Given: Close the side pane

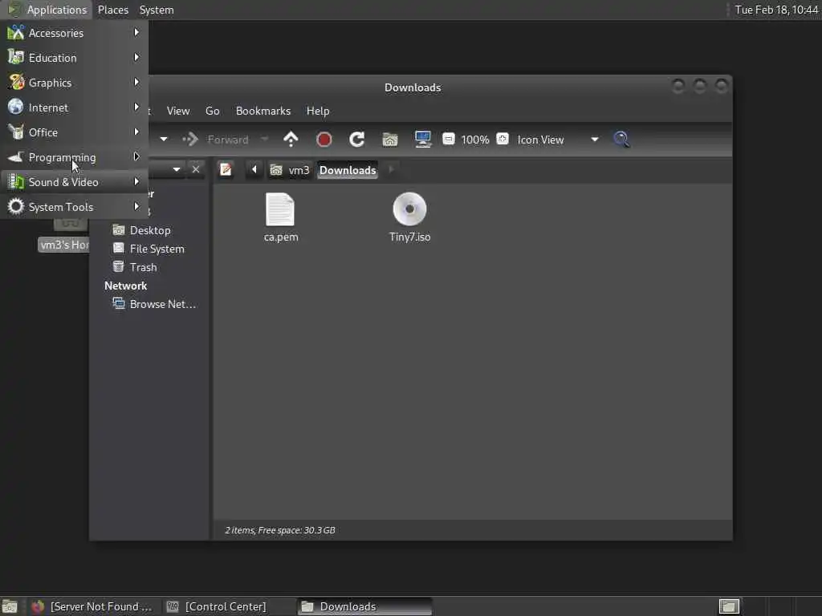Looking at the screenshot, I should (x=196, y=170).
